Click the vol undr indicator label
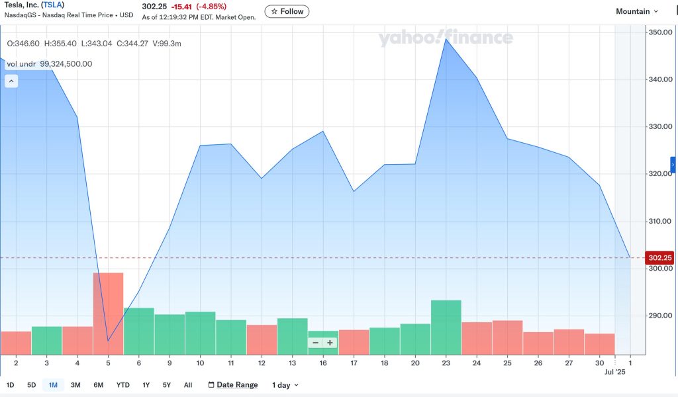The width and height of the screenshot is (678, 397). [21, 64]
